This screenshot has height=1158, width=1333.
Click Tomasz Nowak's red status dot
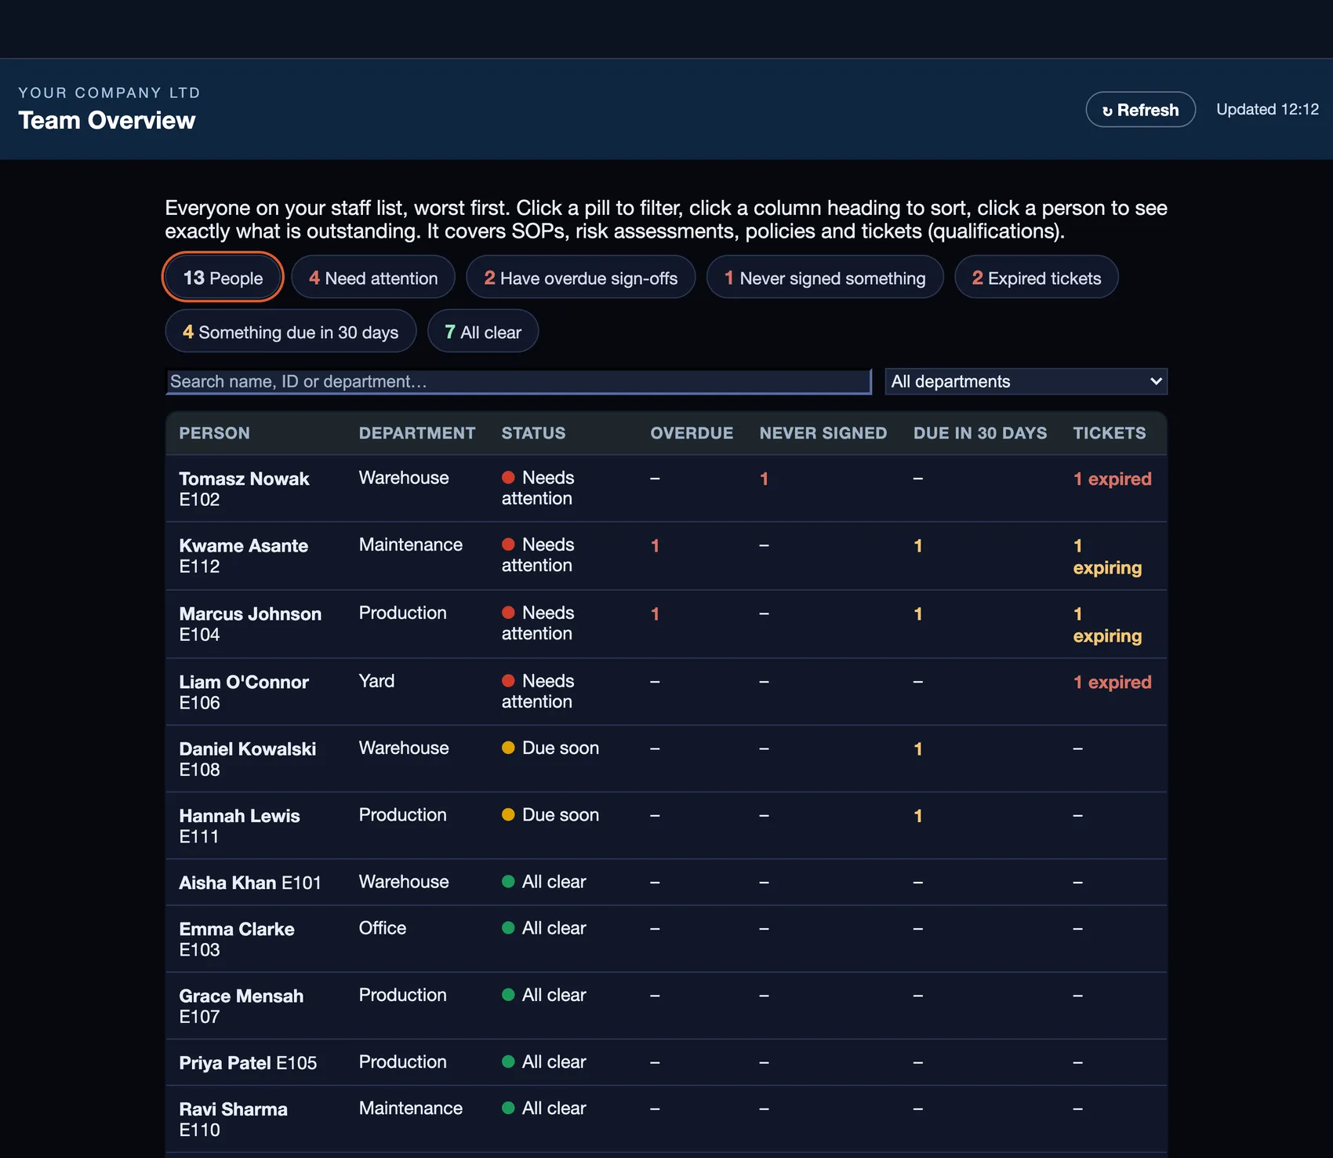coord(508,477)
